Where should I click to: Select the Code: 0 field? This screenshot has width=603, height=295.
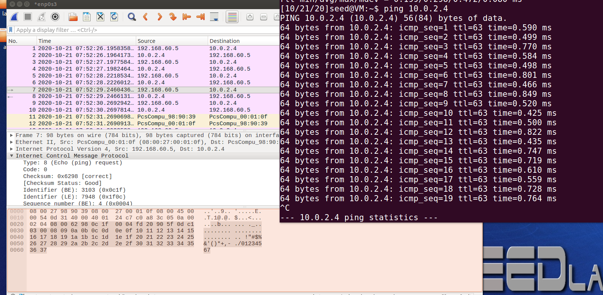[35, 169]
